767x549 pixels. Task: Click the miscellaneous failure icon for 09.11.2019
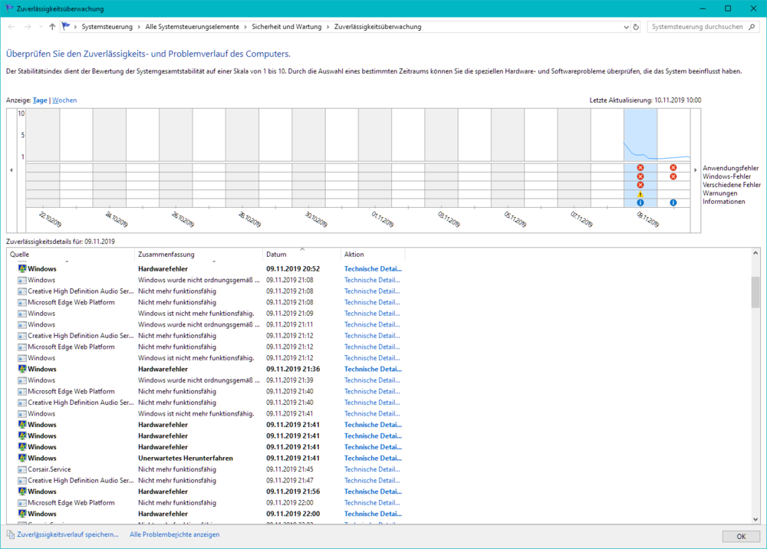point(640,185)
